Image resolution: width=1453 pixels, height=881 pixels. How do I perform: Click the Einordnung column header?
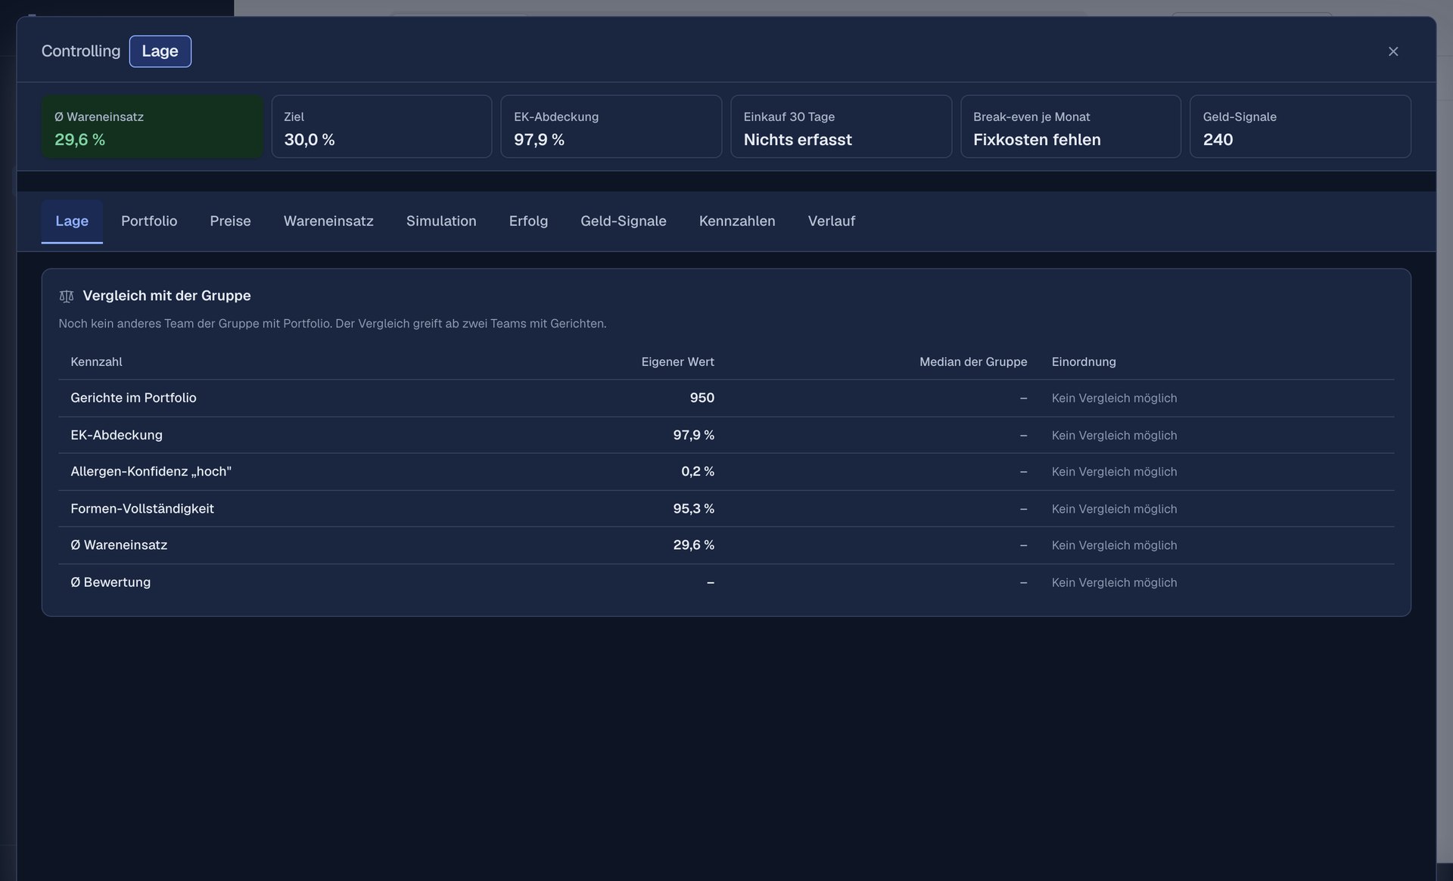(1084, 361)
